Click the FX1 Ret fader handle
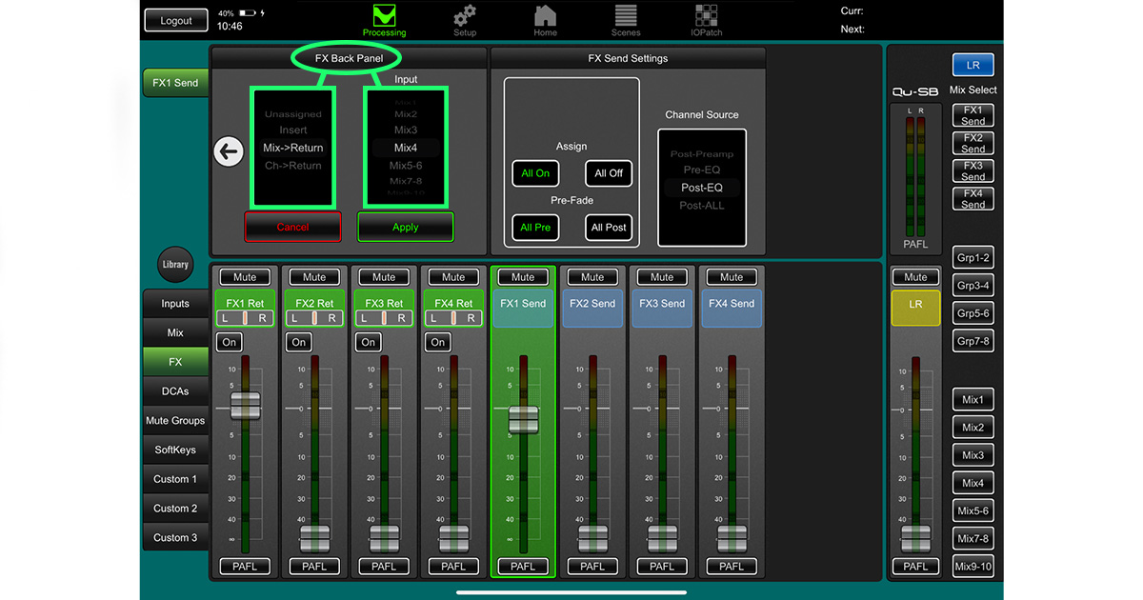Viewport: 1143px width, 600px height. coord(245,406)
